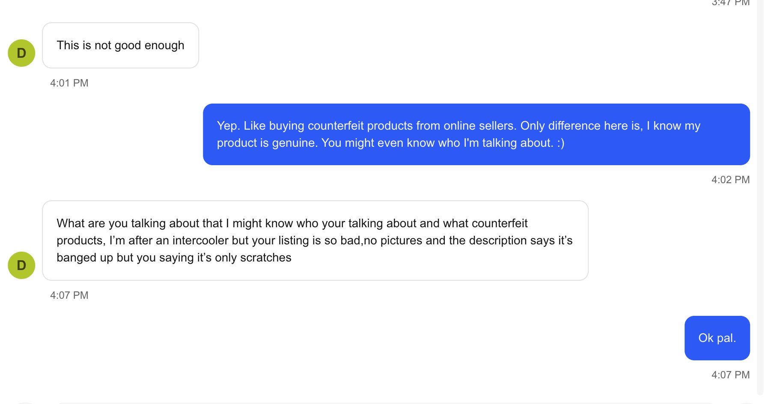Click the 4:02 PM timestamp
Viewport: 768px width, 404px height.
[730, 180]
